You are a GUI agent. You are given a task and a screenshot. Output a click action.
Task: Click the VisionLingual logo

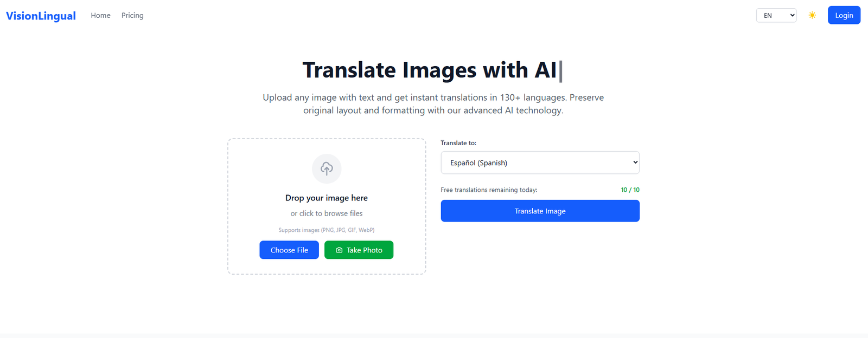[41, 16]
